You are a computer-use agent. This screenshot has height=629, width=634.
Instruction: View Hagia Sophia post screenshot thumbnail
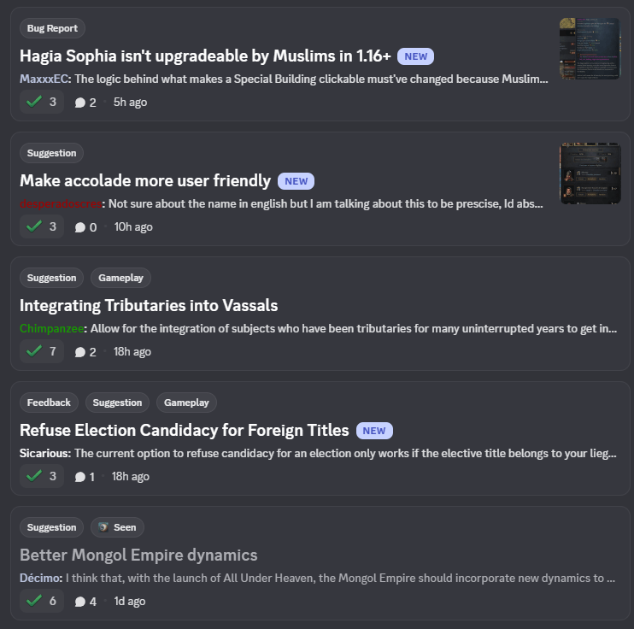590,49
